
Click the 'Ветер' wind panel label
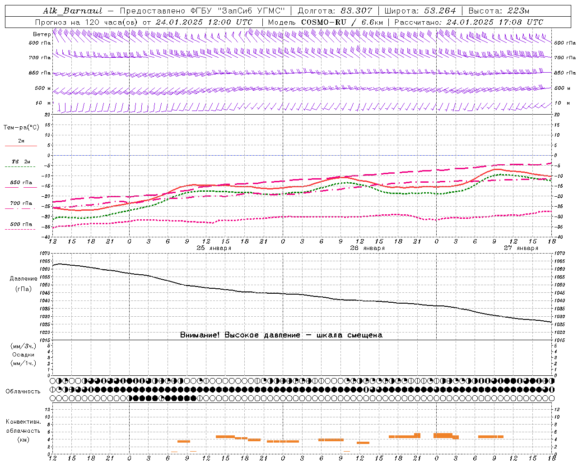tap(42, 34)
